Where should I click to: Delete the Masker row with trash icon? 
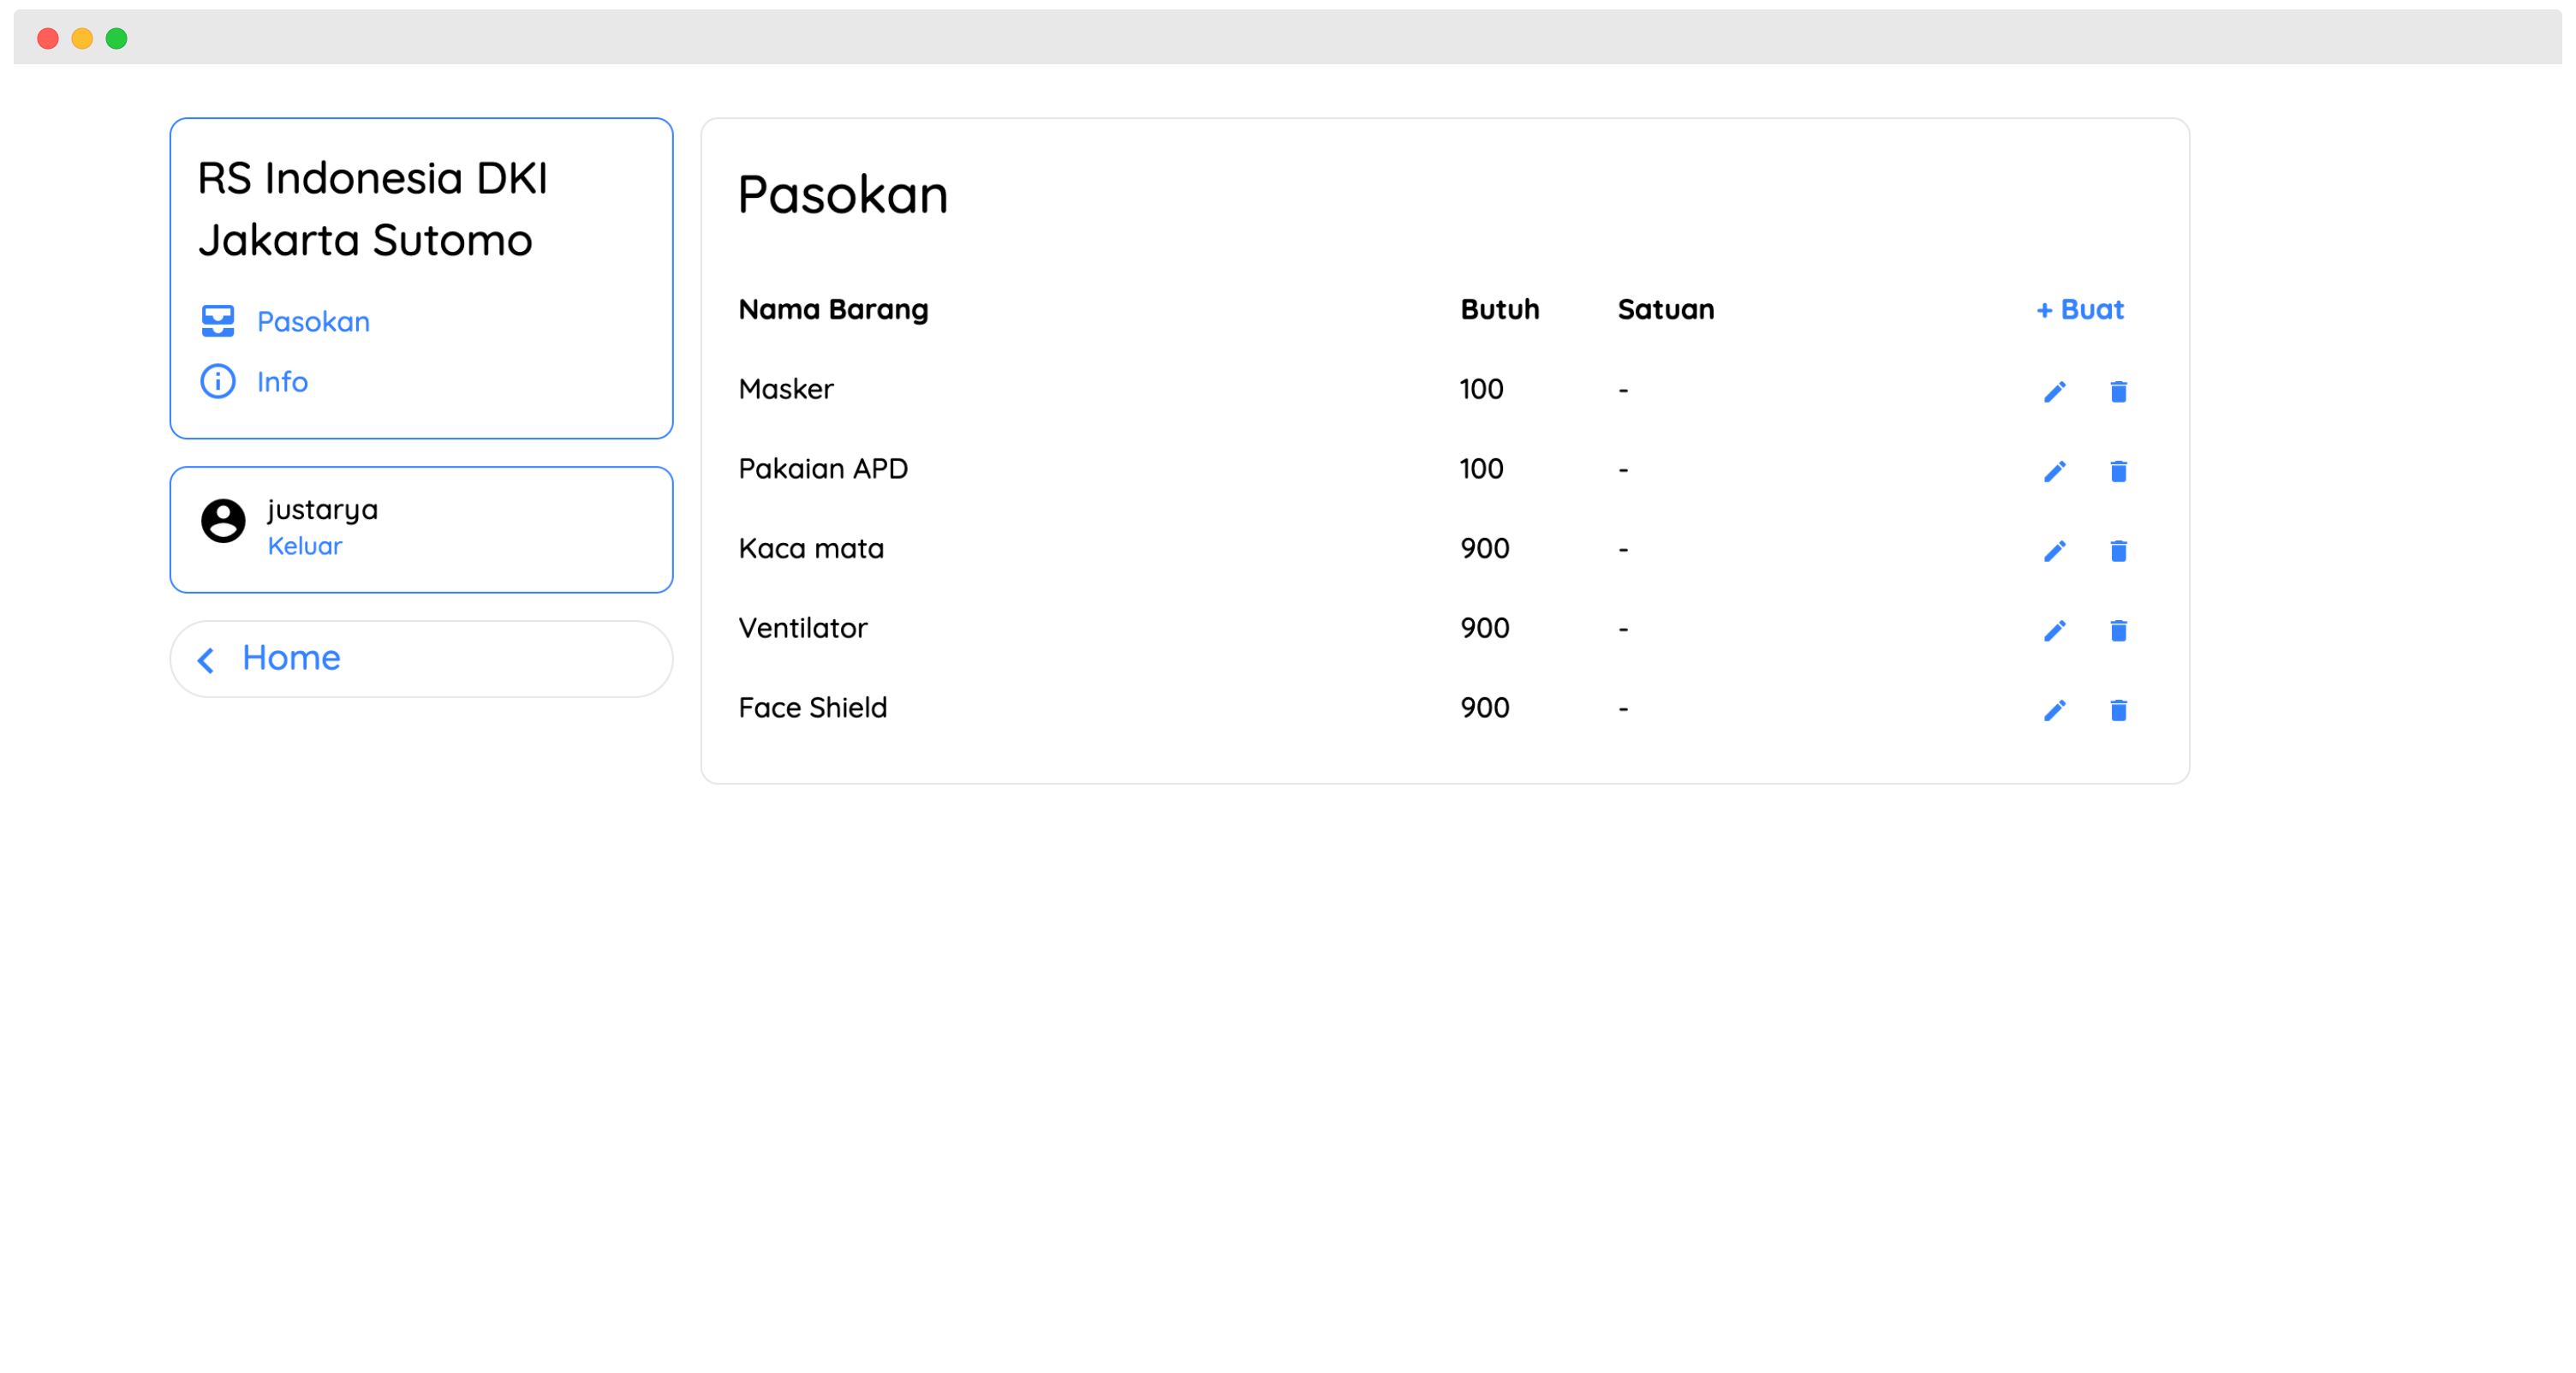(x=2118, y=391)
